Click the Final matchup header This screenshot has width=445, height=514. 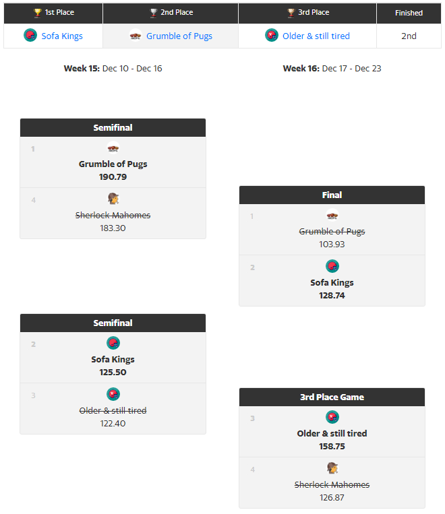332,195
